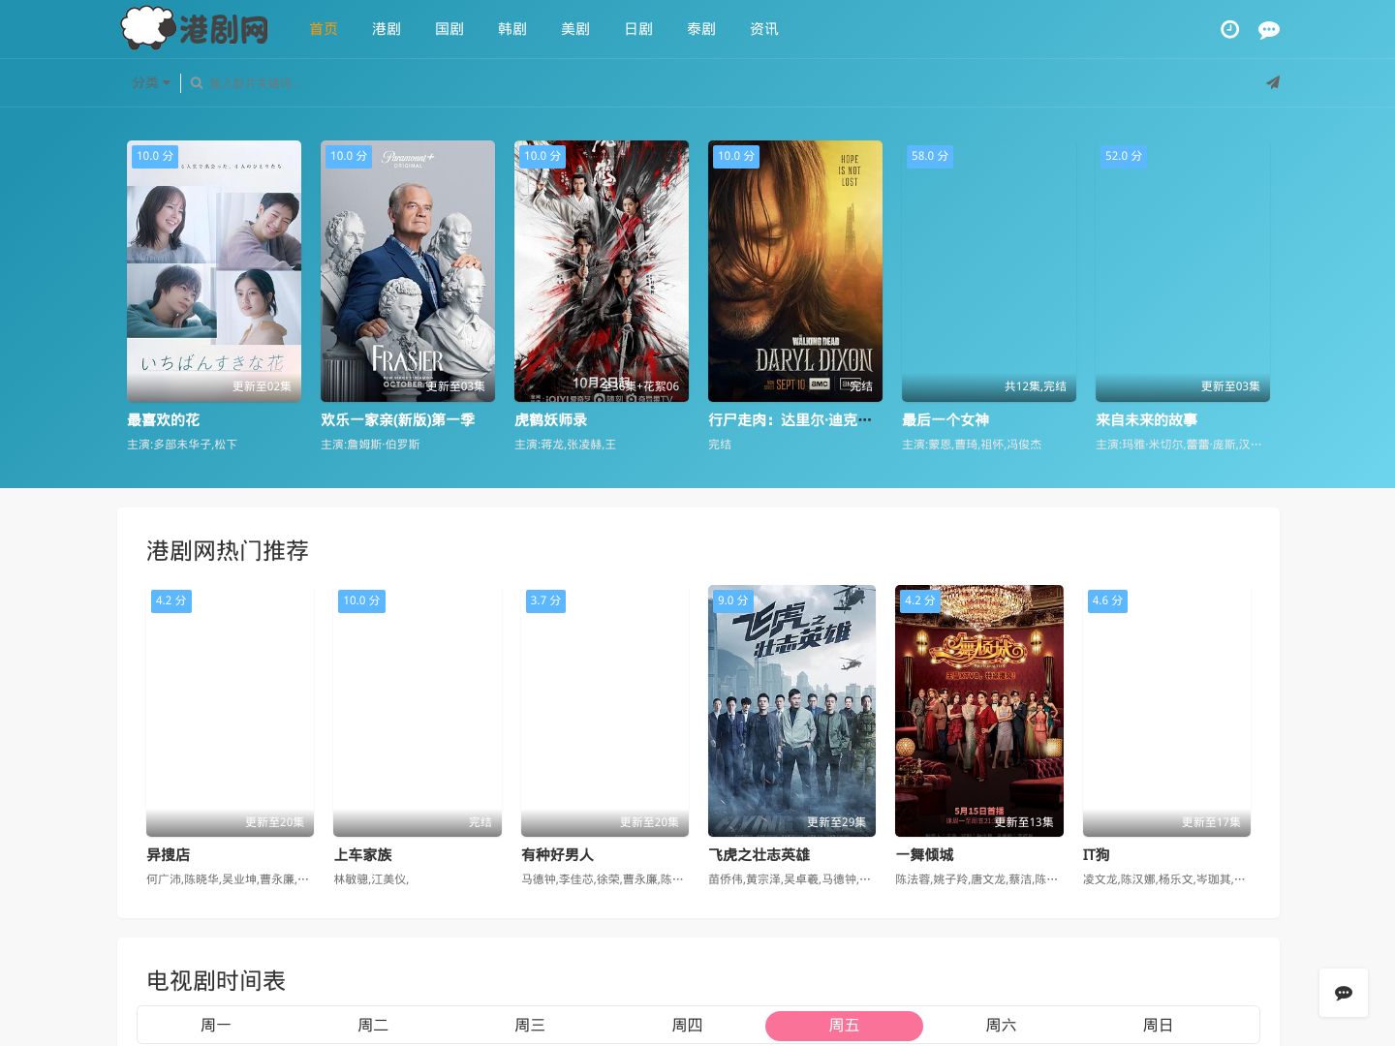
Task: Open the 来自未来的故事 card with 52.0 分 badge
Action: point(1183,271)
